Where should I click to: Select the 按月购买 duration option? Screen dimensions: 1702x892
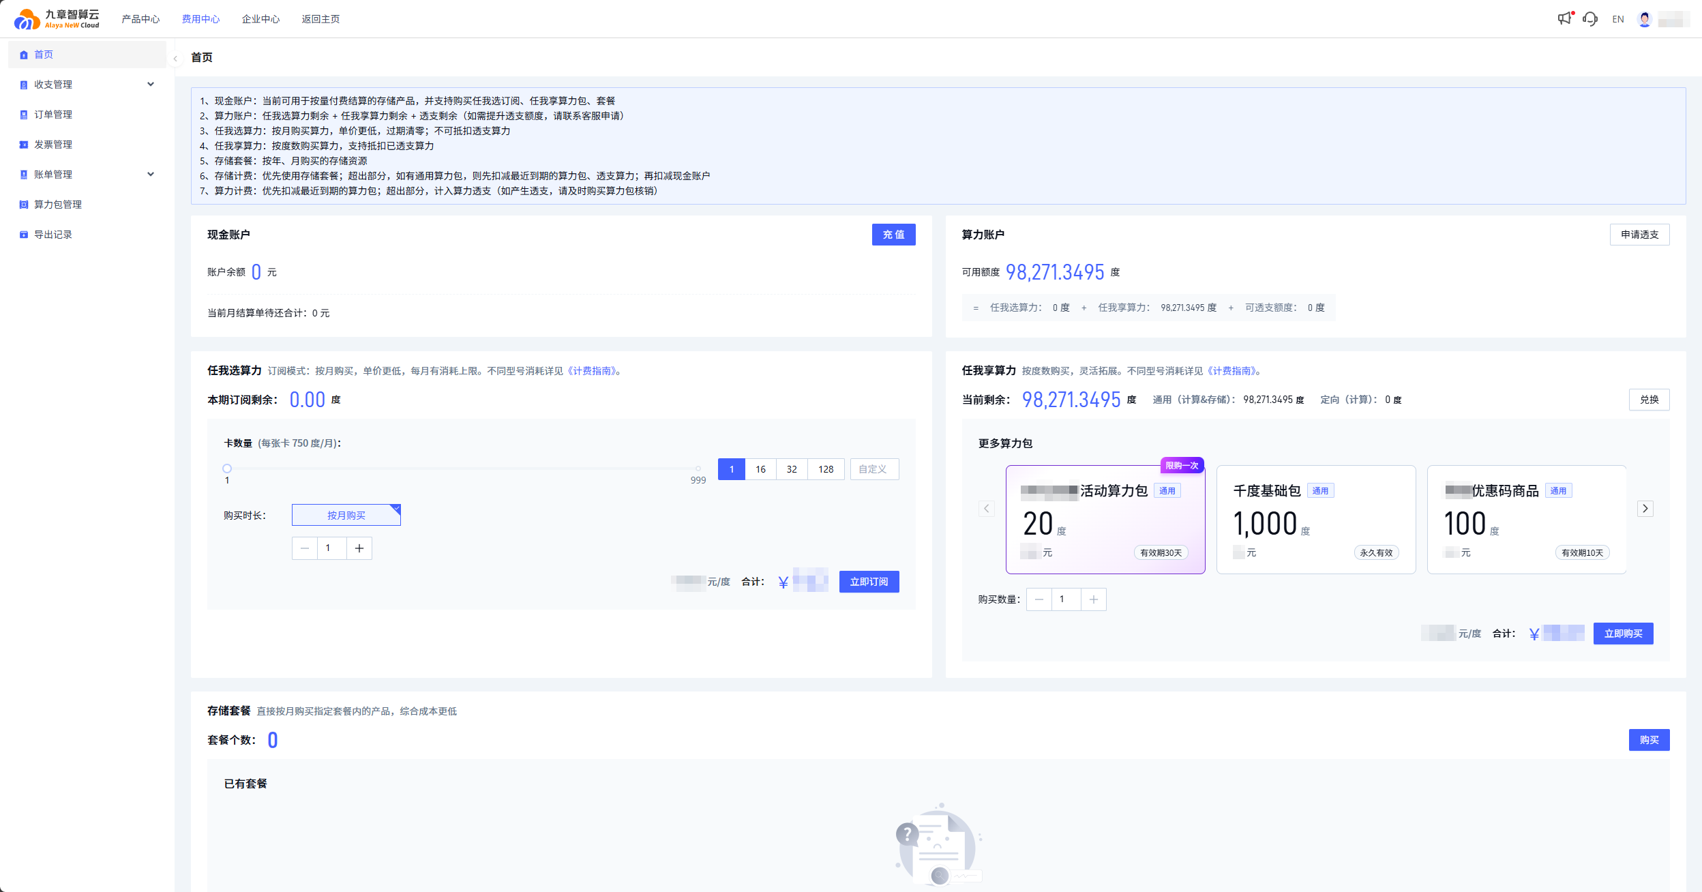pyautogui.click(x=346, y=516)
